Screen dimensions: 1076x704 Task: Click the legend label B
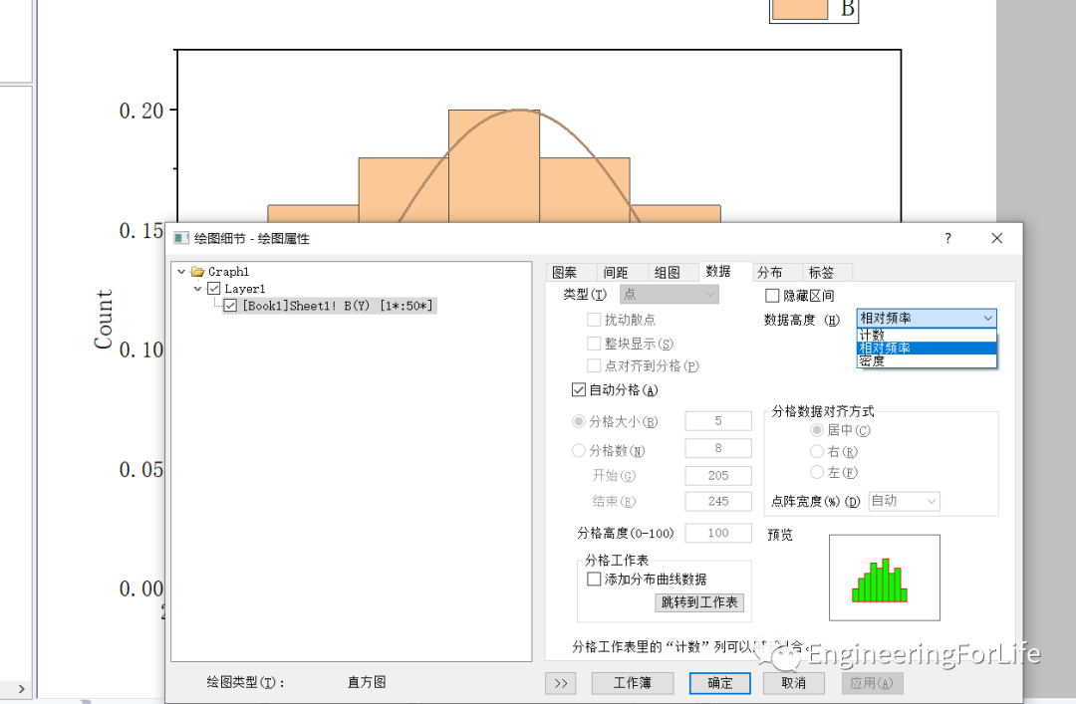(848, 8)
